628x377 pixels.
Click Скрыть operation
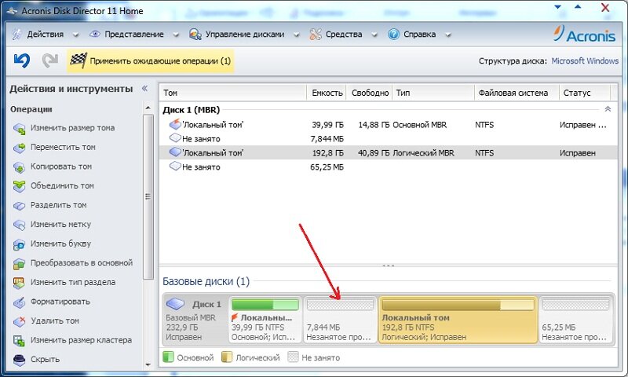[45, 359]
